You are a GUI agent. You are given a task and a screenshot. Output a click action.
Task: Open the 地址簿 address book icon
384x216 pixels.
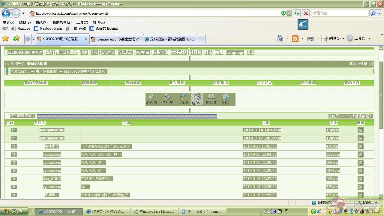click(211, 99)
